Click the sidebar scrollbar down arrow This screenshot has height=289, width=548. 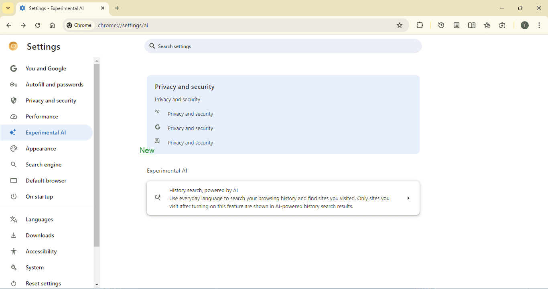click(x=97, y=285)
